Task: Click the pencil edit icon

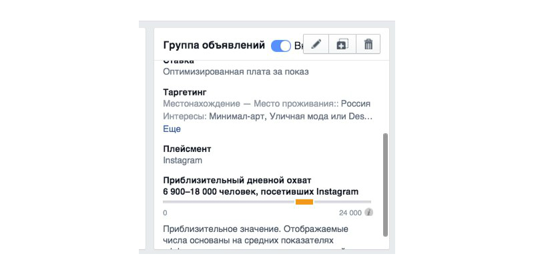Action: click(316, 44)
